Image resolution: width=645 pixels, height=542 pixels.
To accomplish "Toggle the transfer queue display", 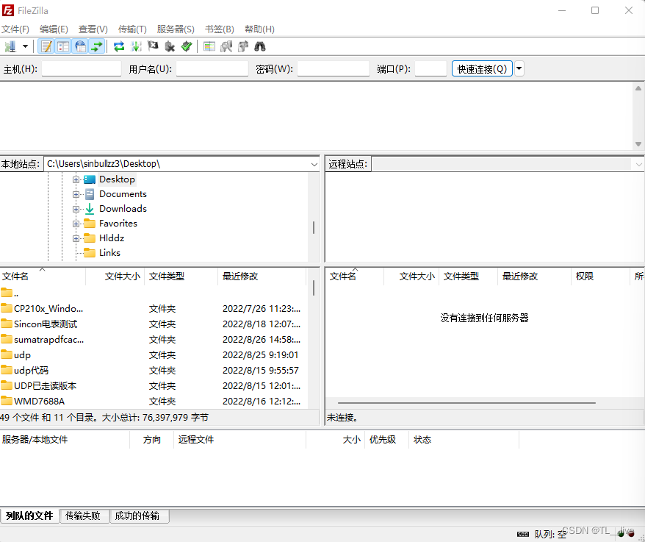I will (x=97, y=46).
